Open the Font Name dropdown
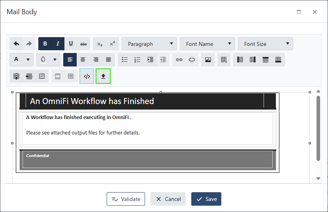 point(207,44)
